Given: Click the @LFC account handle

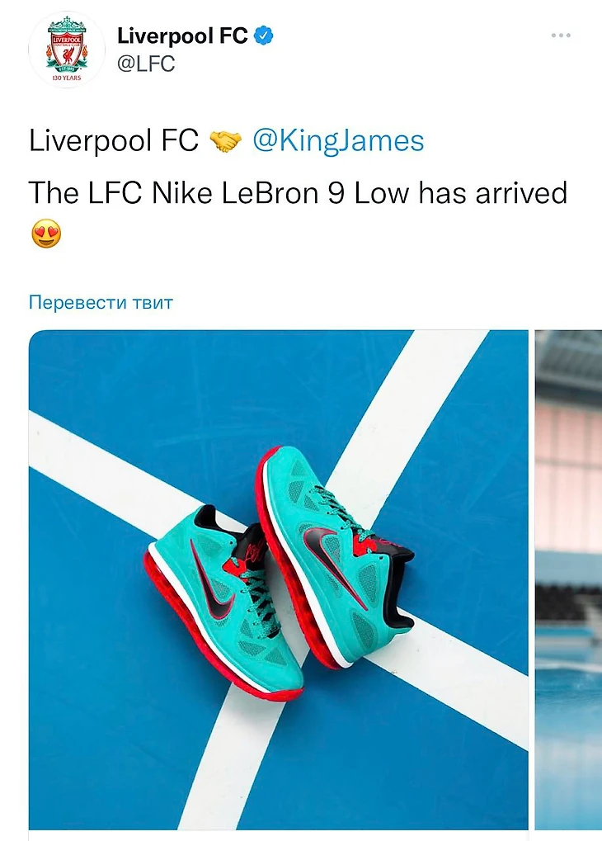Looking at the screenshot, I should [146, 64].
